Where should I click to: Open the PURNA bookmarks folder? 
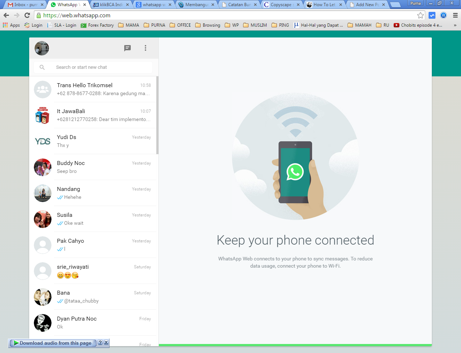[155, 25]
